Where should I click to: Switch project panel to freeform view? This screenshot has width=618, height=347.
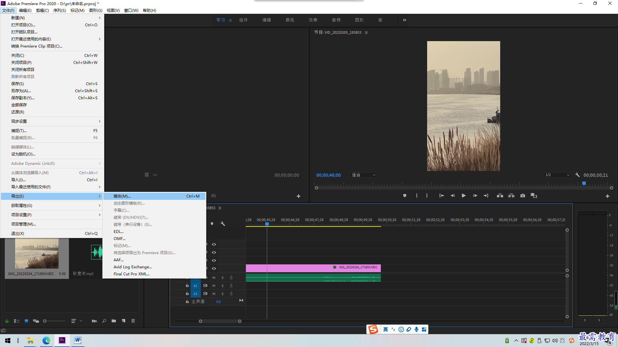click(36, 321)
